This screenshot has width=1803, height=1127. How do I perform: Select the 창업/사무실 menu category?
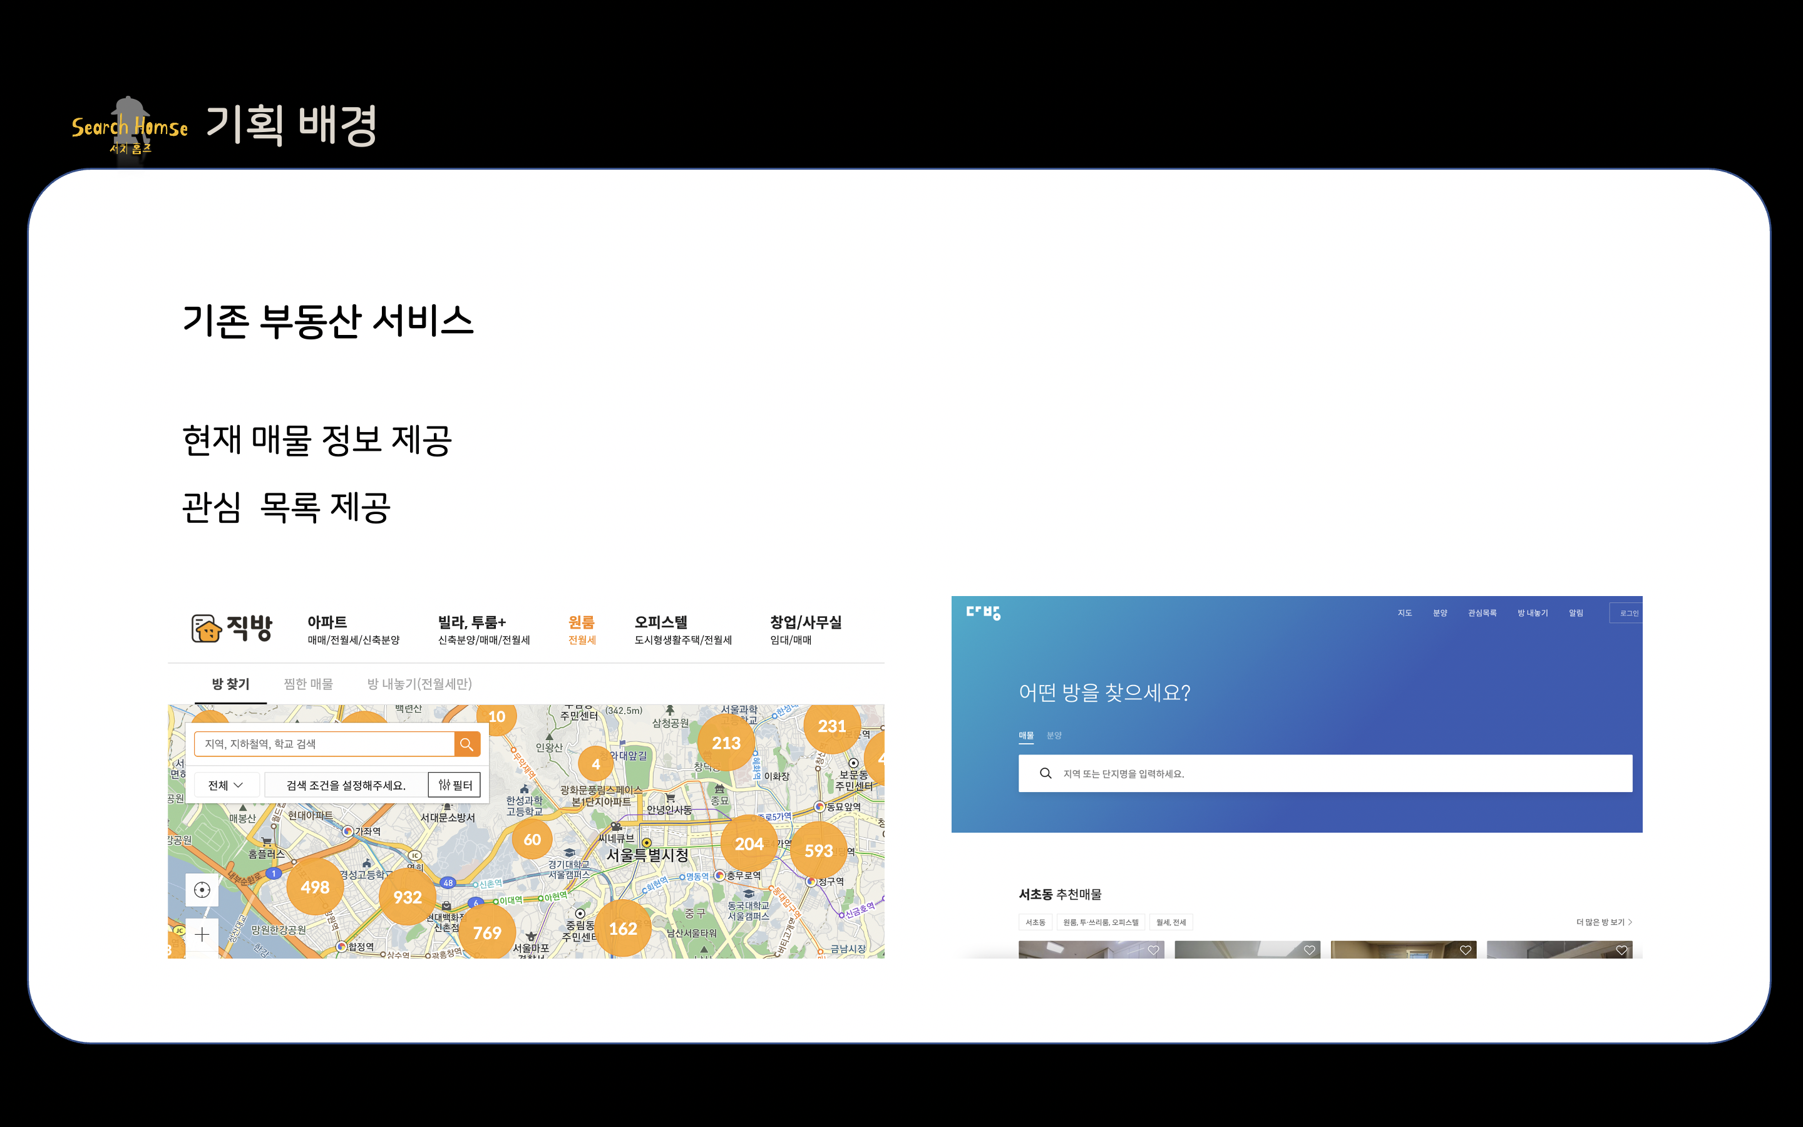pos(805,630)
